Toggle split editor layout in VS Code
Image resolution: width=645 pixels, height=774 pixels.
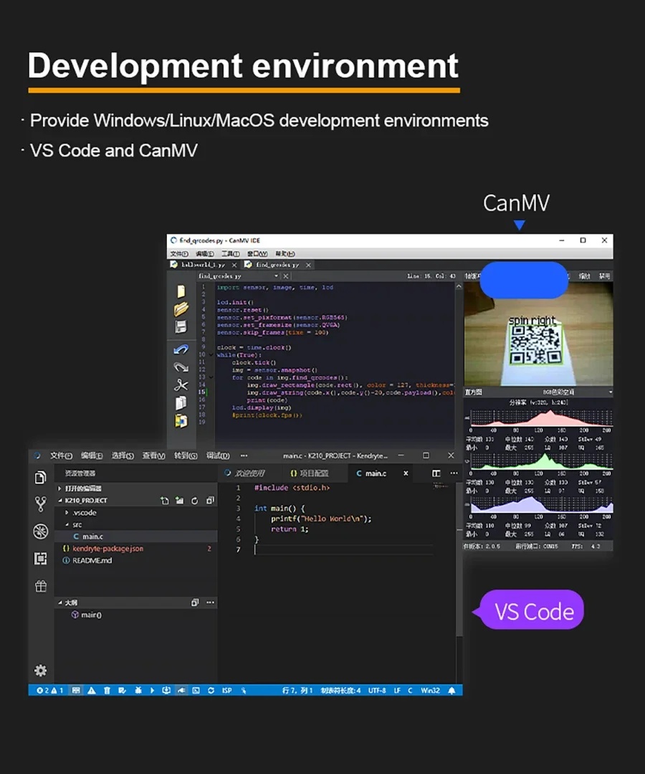coord(436,473)
